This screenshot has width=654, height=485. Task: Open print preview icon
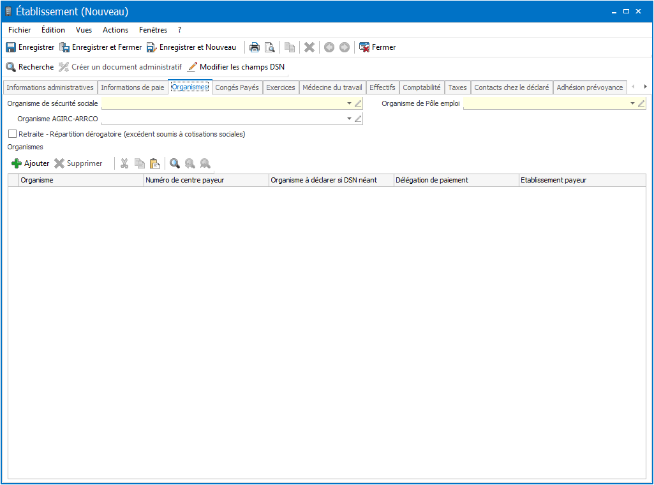(270, 47)
